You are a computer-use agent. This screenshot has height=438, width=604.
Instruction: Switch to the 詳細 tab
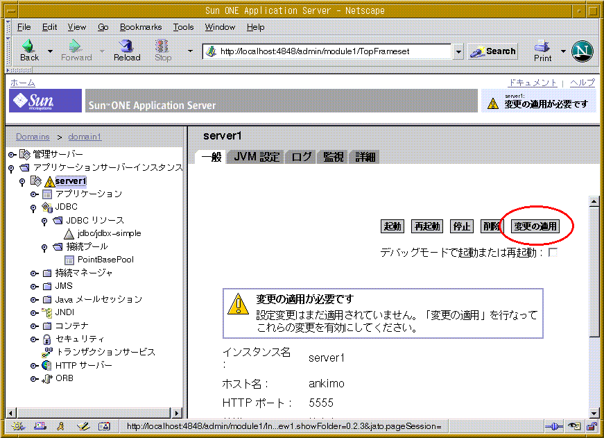(365, 157)
